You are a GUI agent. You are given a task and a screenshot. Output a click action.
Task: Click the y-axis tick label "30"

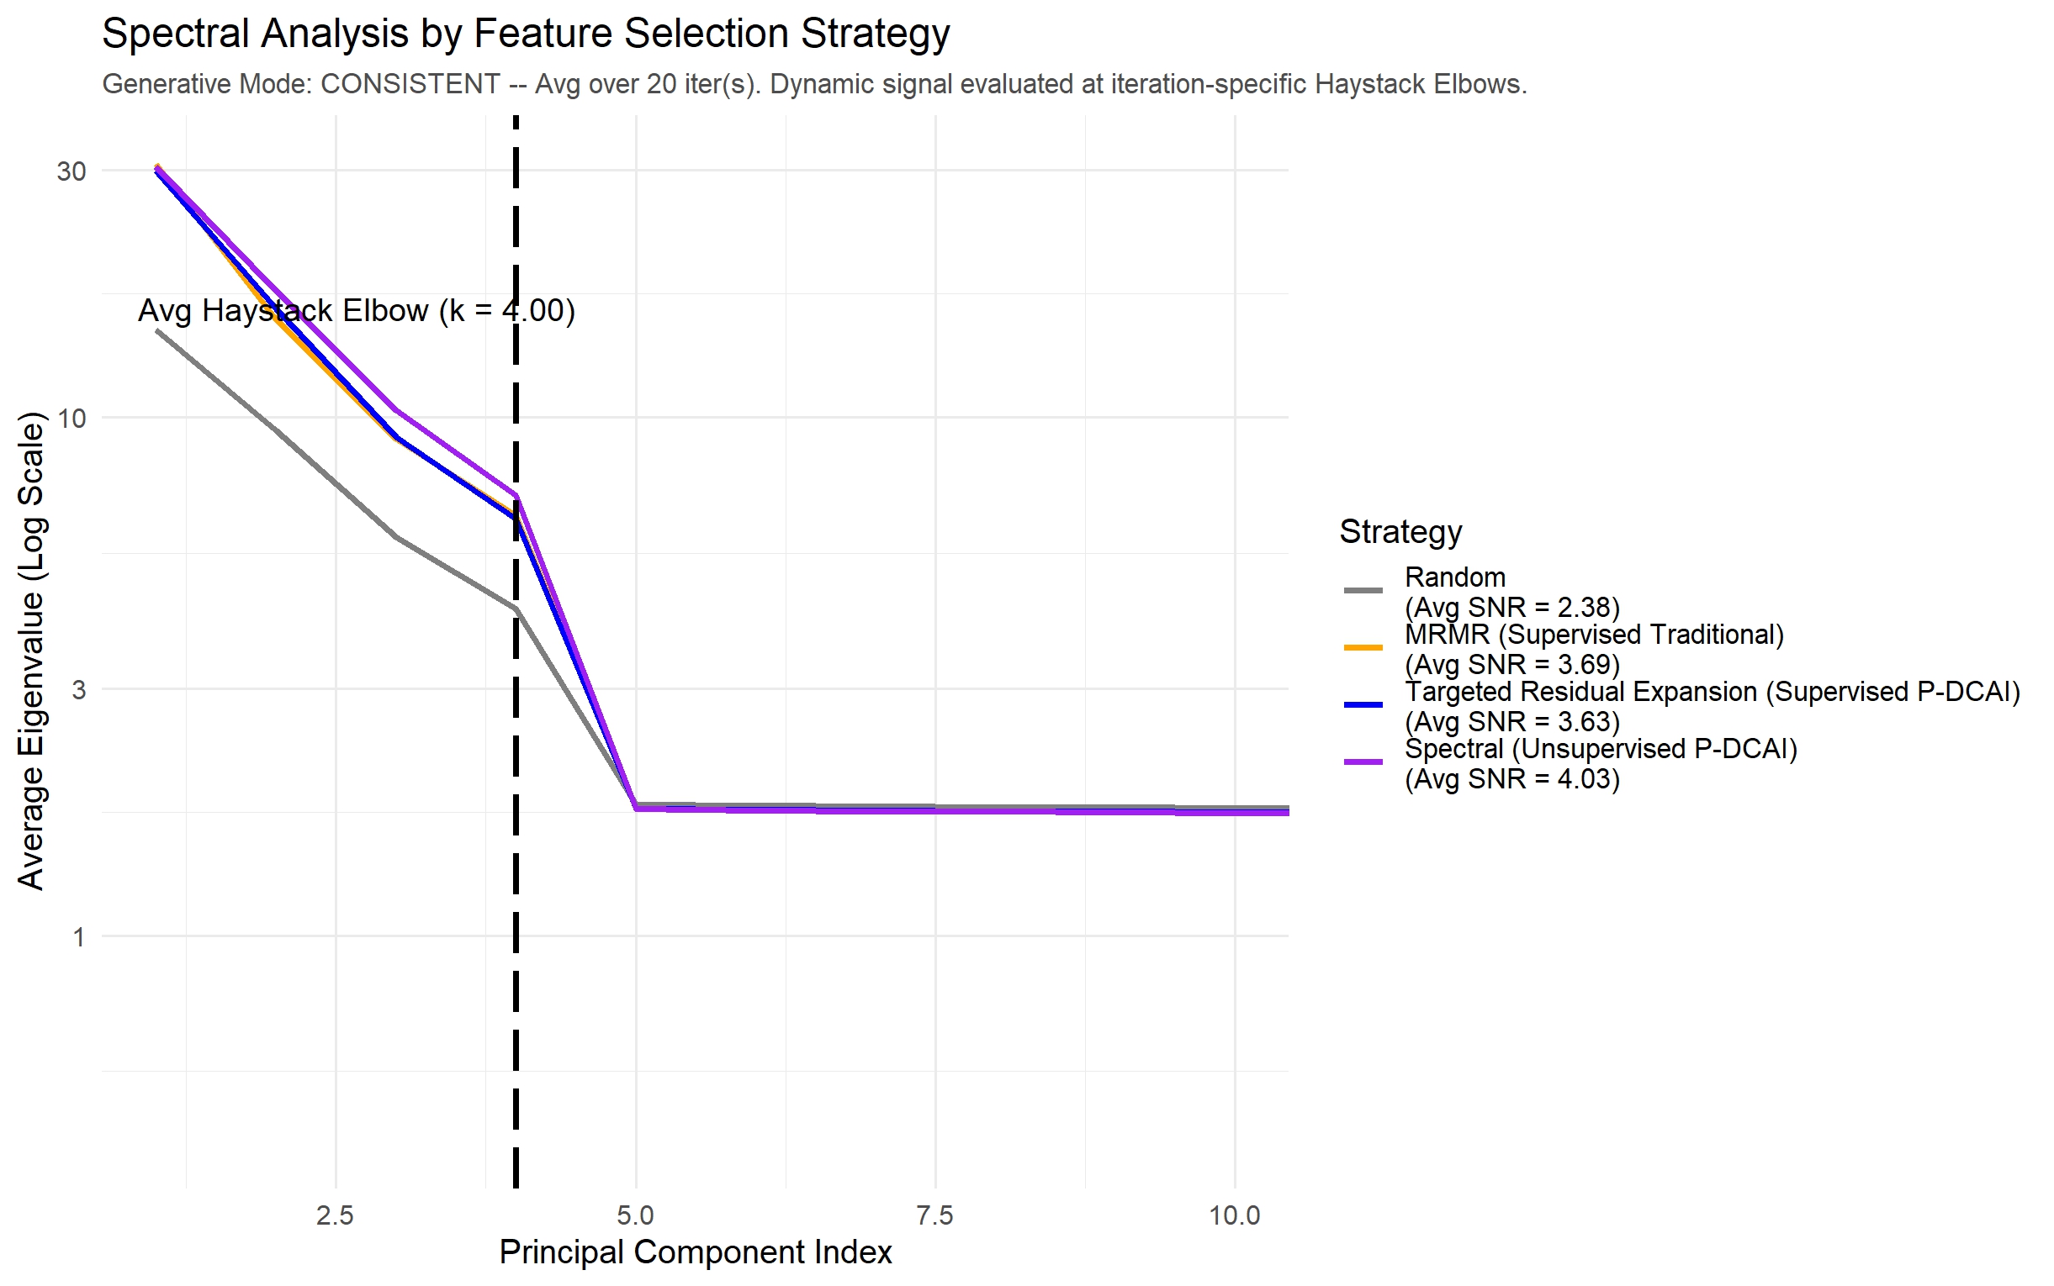click(71, 171)
